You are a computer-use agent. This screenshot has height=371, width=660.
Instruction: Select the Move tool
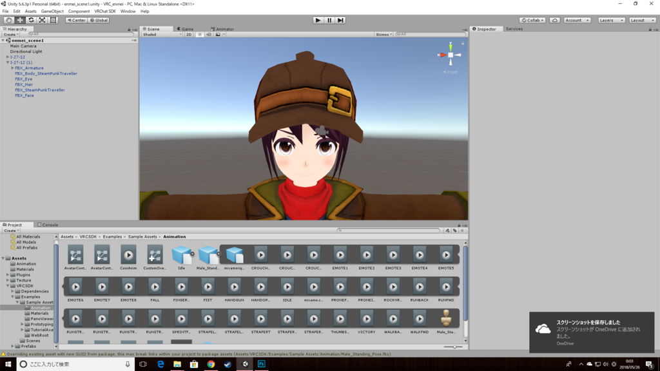click(x=19, y=20)
